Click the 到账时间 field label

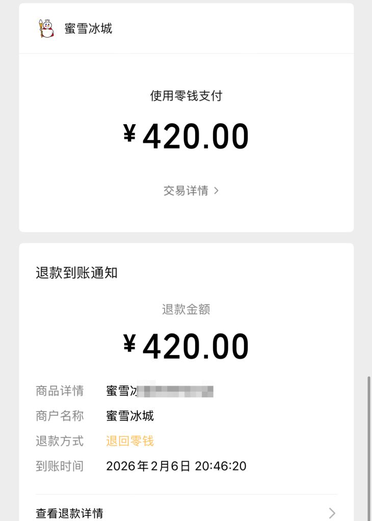point(60,466)
